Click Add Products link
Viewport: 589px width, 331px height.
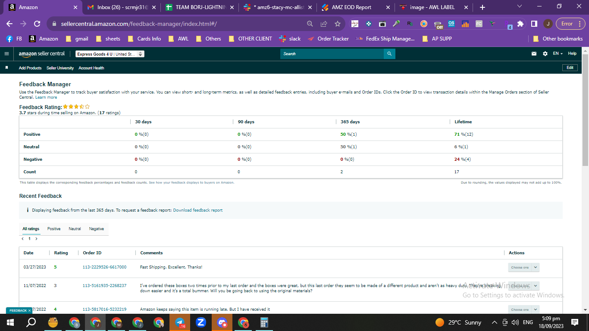click(30, 68)
